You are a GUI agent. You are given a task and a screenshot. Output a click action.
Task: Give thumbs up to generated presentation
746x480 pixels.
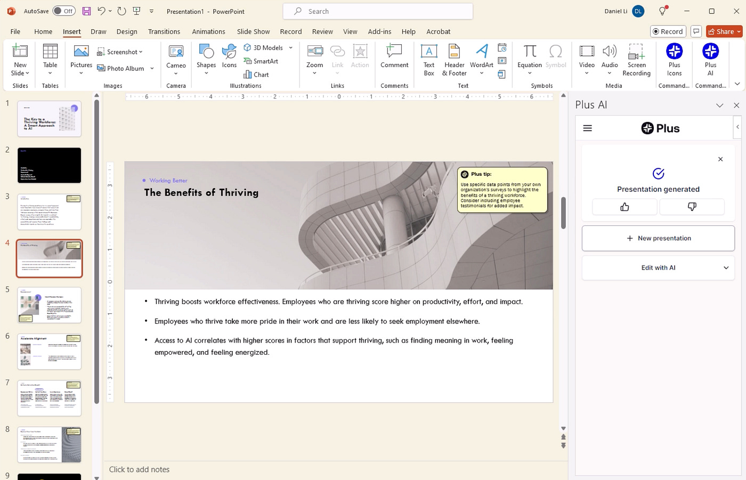(624, 207)
